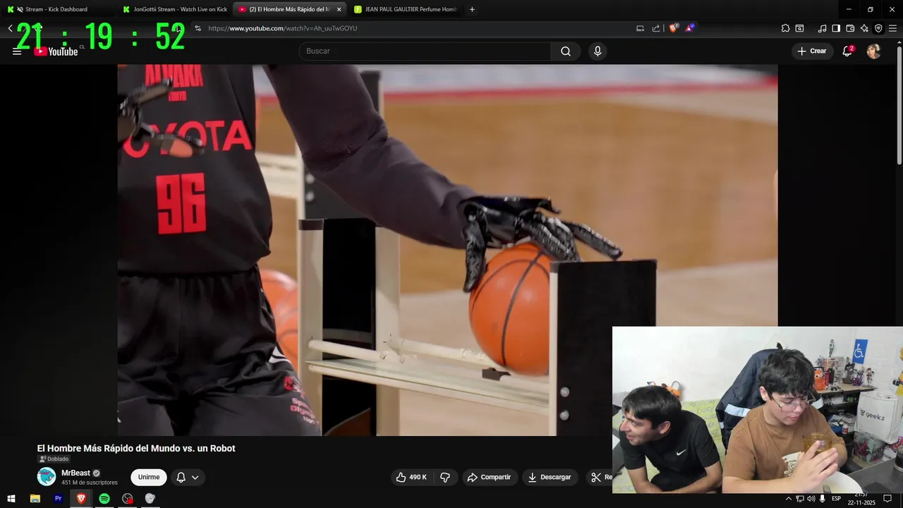Open Brave Shields lion icon
This screenshot has height=508, width=903.
coord(674,28)
